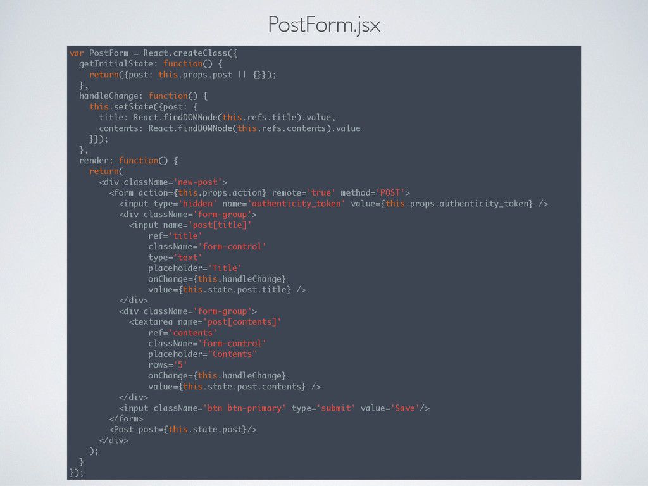Screen dimensions: 648x486
Task: Click the 'getInitialState: function() {' line
Action: click(151, 64)
